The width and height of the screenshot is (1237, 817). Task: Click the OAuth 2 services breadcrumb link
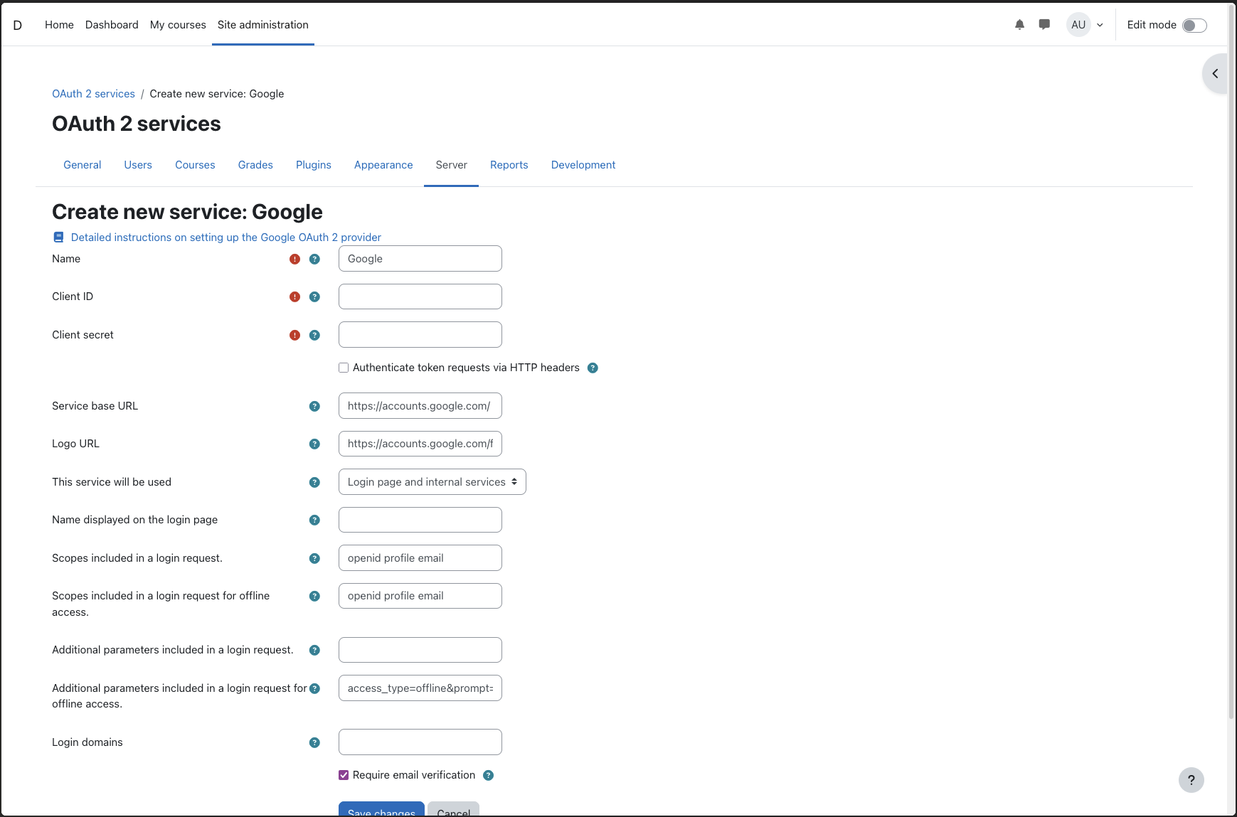coord(93,94)
